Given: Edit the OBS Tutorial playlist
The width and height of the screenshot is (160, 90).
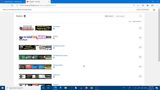Looking at the screenshot, I should tap(140, 28).
